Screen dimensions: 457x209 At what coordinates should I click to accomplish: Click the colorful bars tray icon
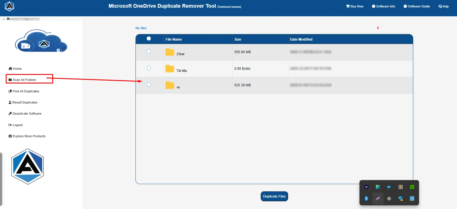pos(401,187)
